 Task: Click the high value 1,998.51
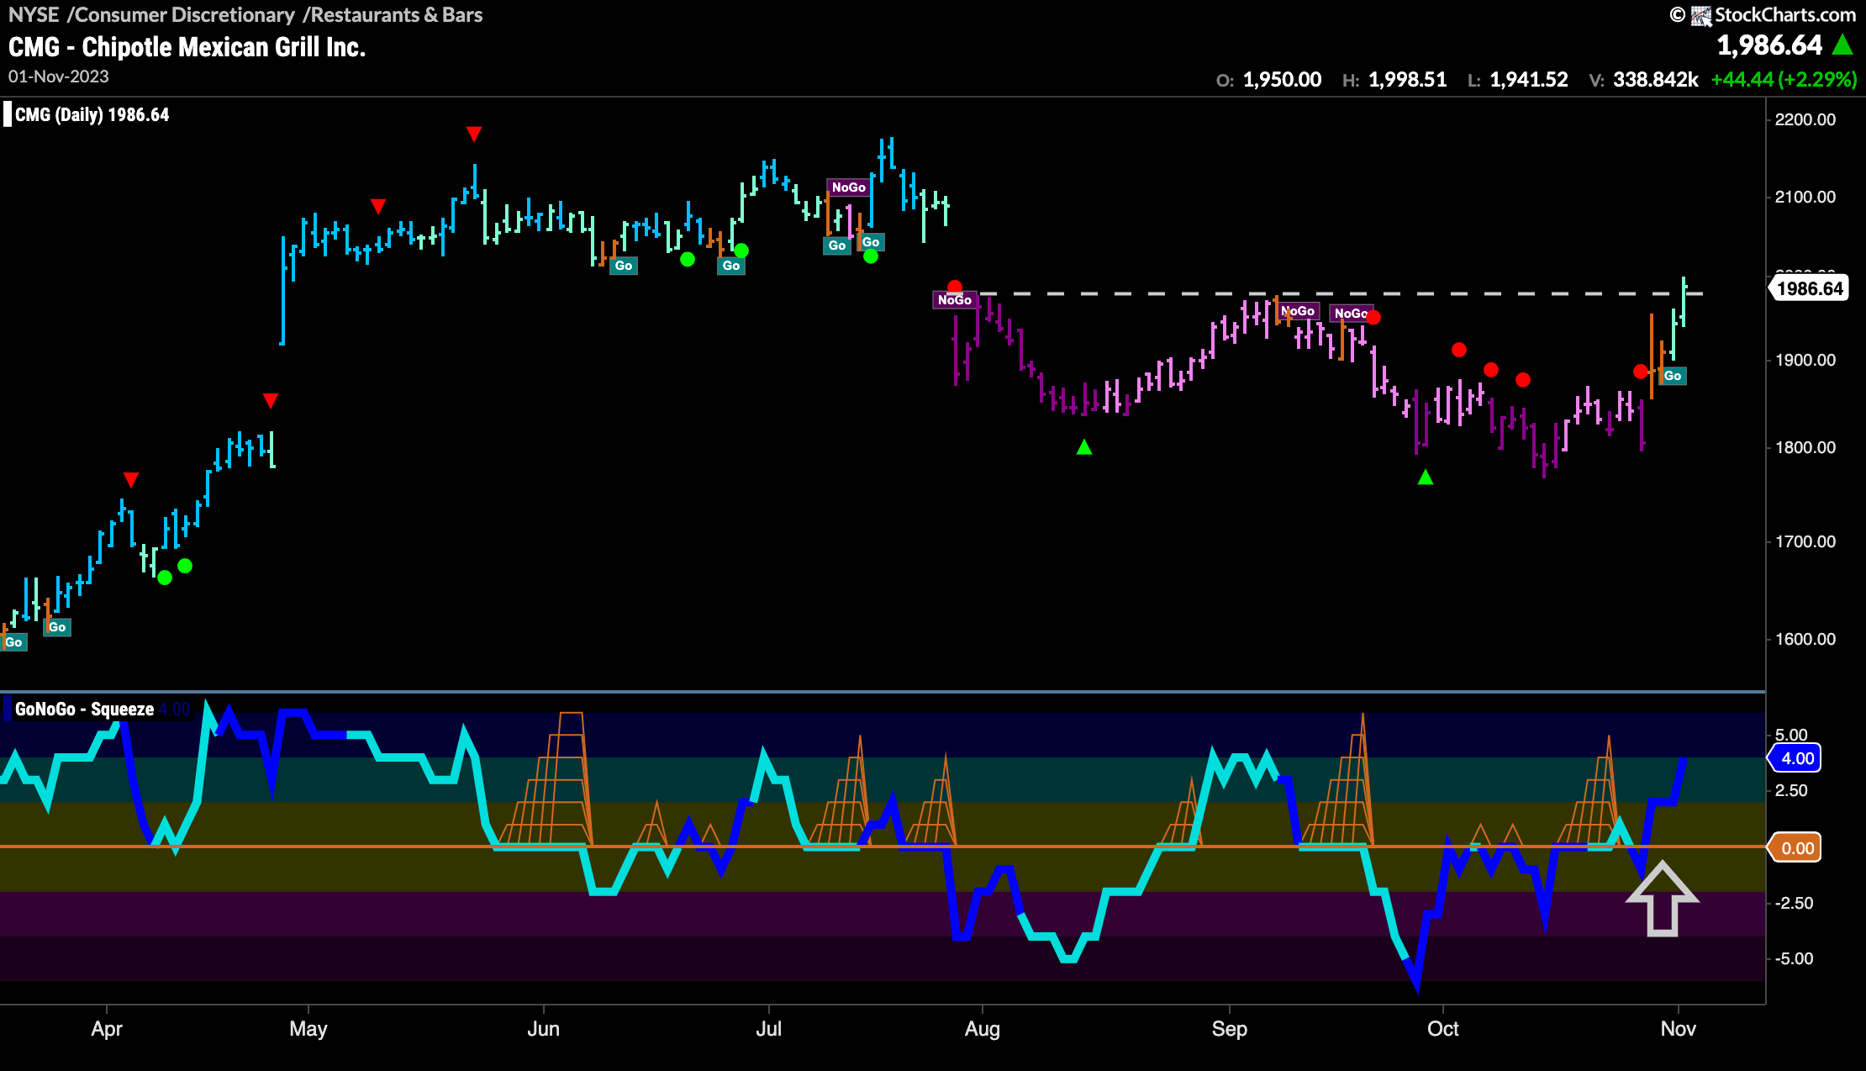point(1408,80)
